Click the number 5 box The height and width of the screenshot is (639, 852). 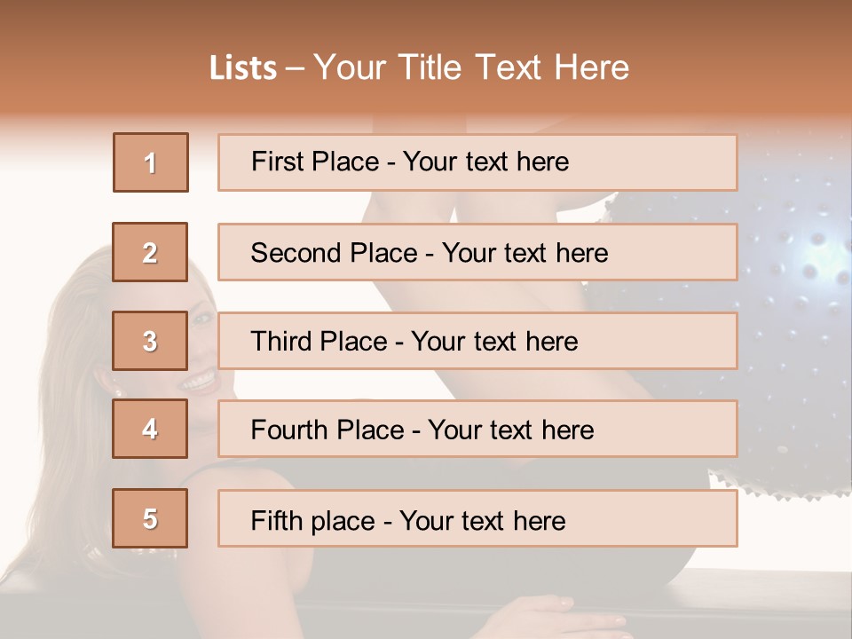pos(150,518)
